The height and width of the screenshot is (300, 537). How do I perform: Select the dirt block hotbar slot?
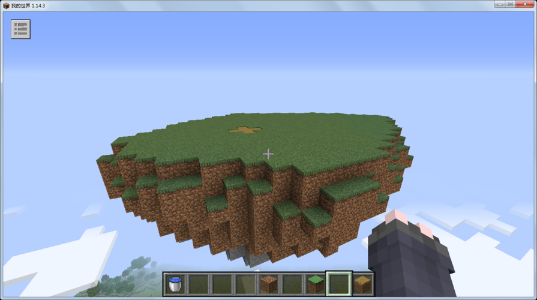[x=269, y=284]
